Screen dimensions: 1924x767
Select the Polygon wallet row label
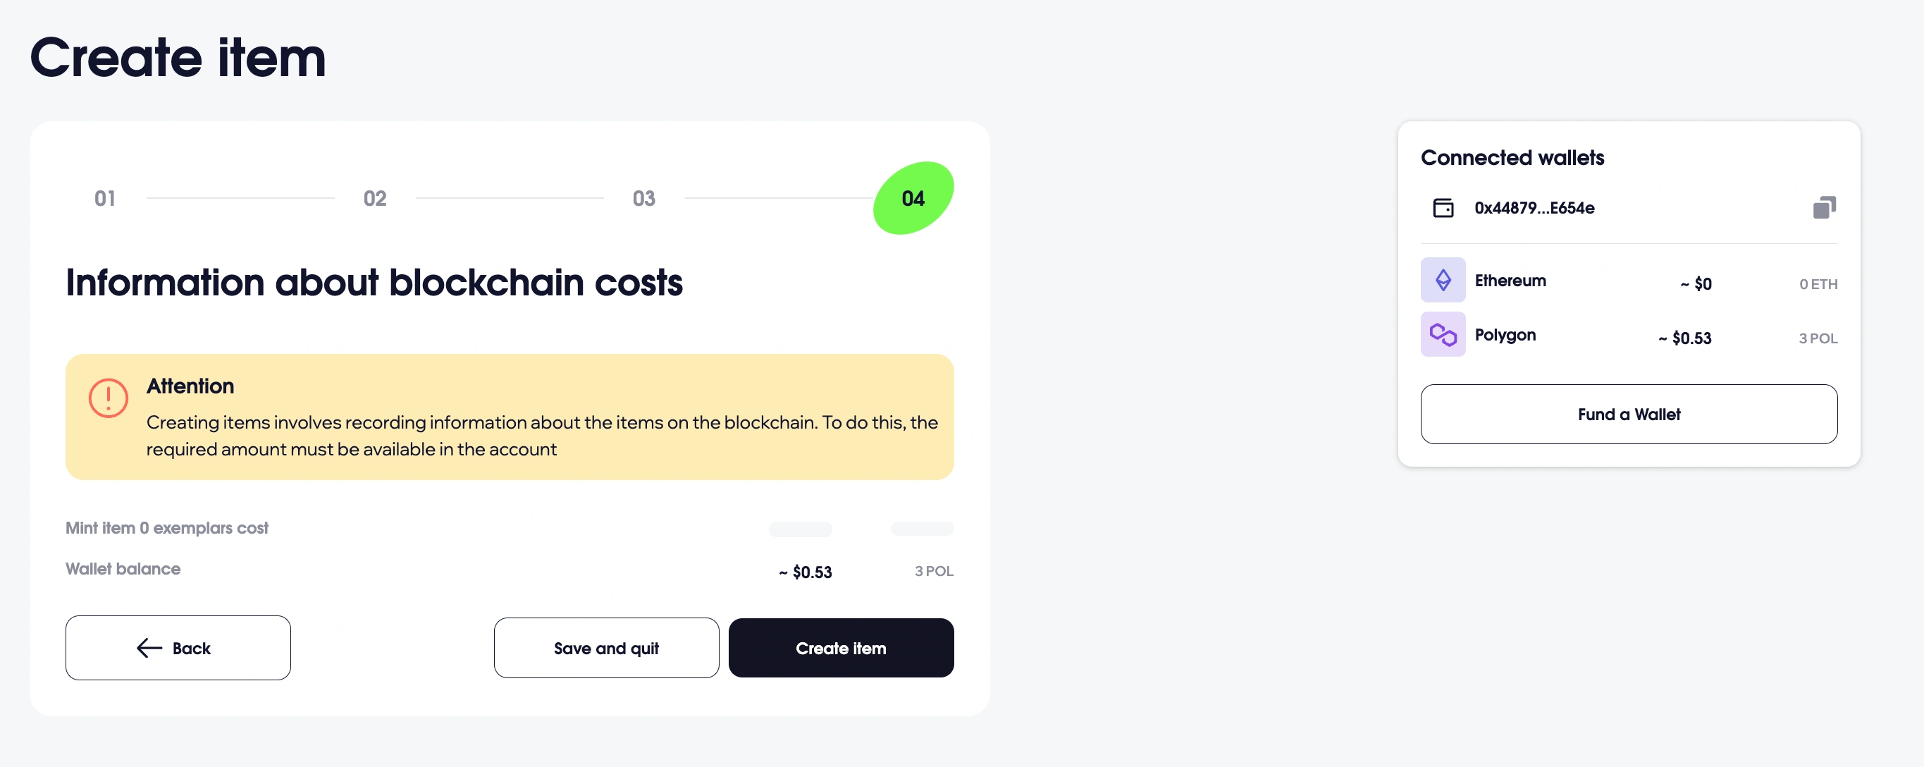click(x=1505, y=336)
